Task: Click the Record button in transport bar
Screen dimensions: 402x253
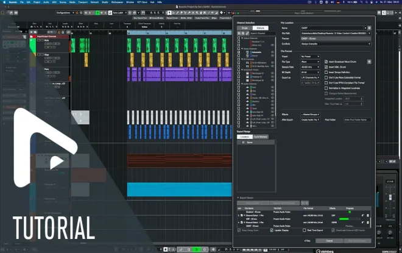Action: [x=204, y=249]
